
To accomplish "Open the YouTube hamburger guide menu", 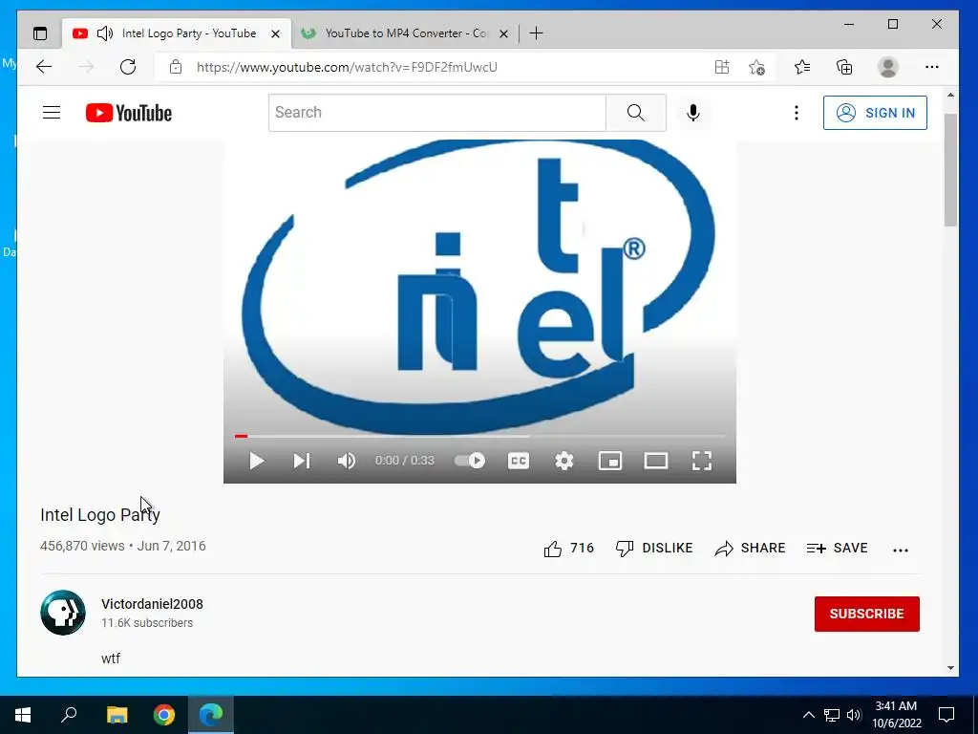I will (x=52, y=113).
